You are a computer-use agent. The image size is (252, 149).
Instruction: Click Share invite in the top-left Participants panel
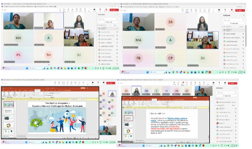[x=108, y=22]
